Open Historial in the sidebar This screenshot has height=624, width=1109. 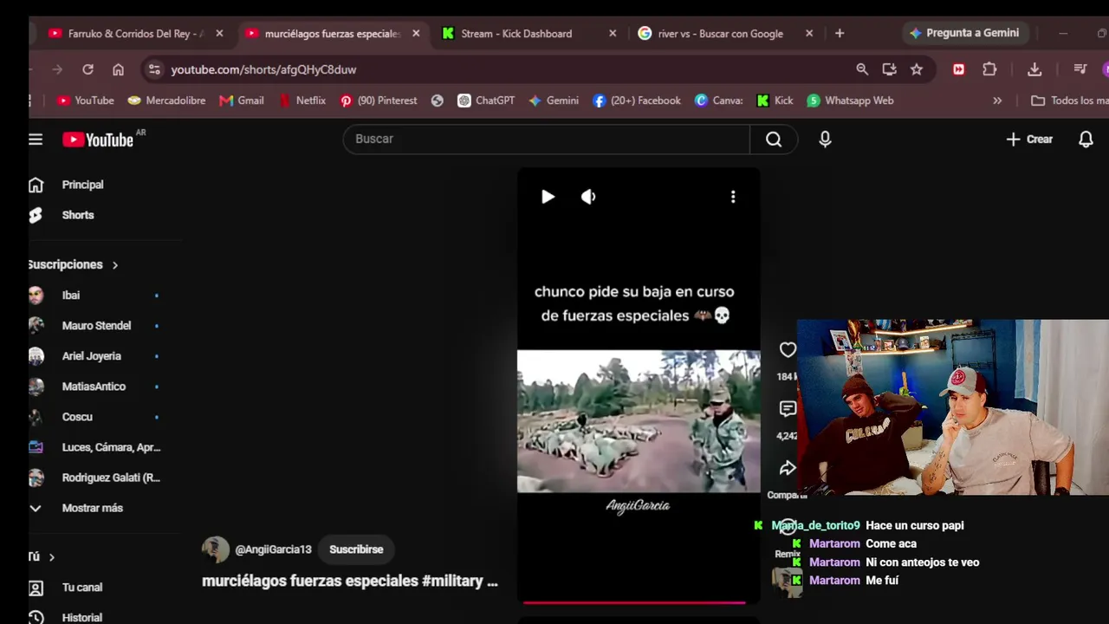82,617
